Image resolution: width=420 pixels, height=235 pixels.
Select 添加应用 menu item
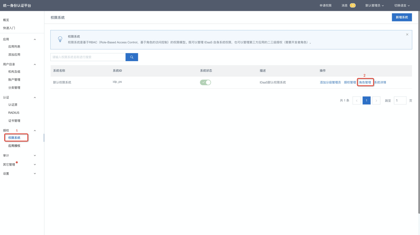(14, 54)
